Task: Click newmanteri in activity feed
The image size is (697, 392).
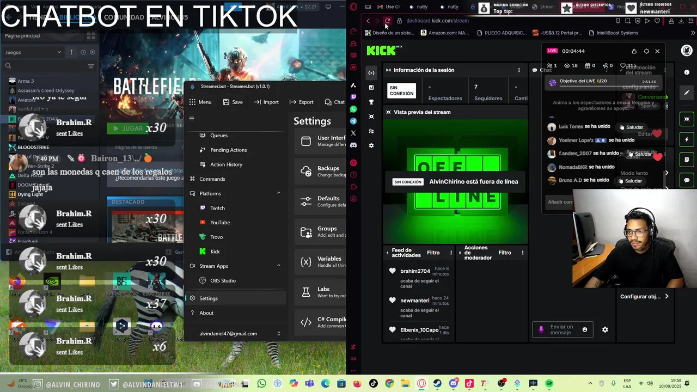Action: pyautogui.click(x=414, y=301)
